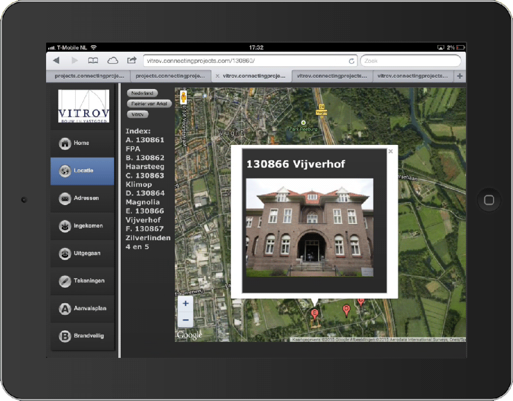The width and height of the screenshot is (513, 401).
Task: Click the Nederland breadcrumb button
Action: click(x=142, y=93)
